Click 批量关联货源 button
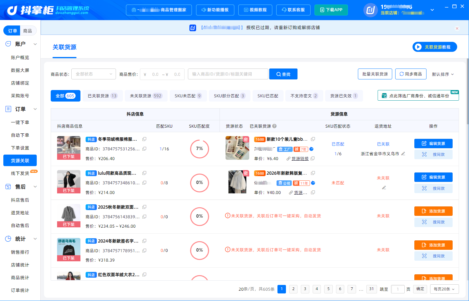Image resolution: width=469 pixels, height=301 pixels. (375, 74)
